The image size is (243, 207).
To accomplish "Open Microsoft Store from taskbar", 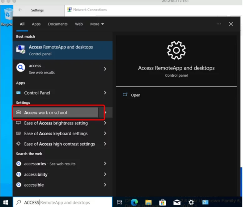I will tap(162, 202).
